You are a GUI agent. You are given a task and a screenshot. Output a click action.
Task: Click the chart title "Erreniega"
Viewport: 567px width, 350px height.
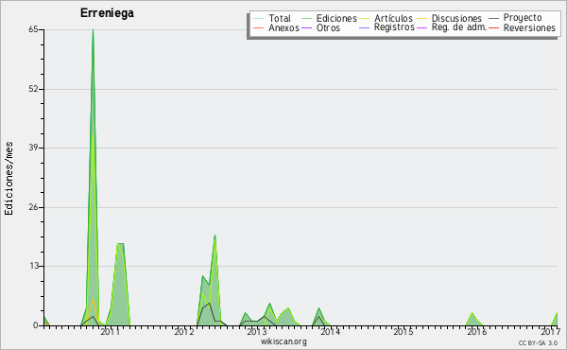(107, 13)
